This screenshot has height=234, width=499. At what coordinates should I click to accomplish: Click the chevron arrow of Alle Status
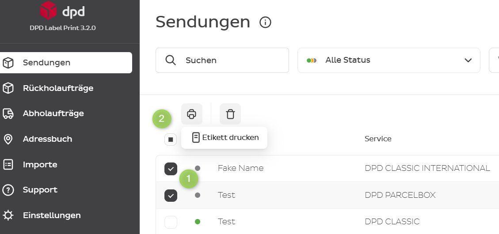coord(468,60)
